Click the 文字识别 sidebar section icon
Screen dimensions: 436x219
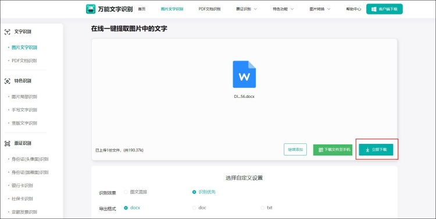click(x=8, y=32)
